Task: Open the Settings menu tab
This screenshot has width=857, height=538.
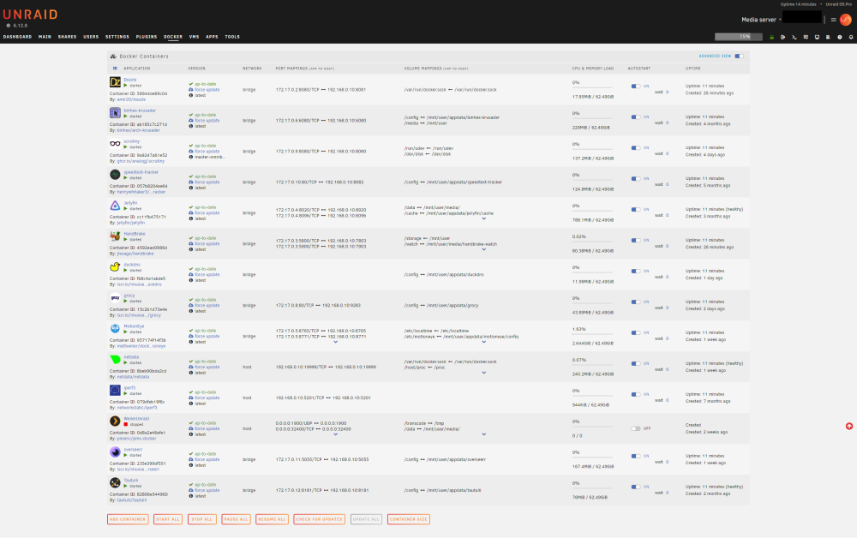Action: click(117, 37)
